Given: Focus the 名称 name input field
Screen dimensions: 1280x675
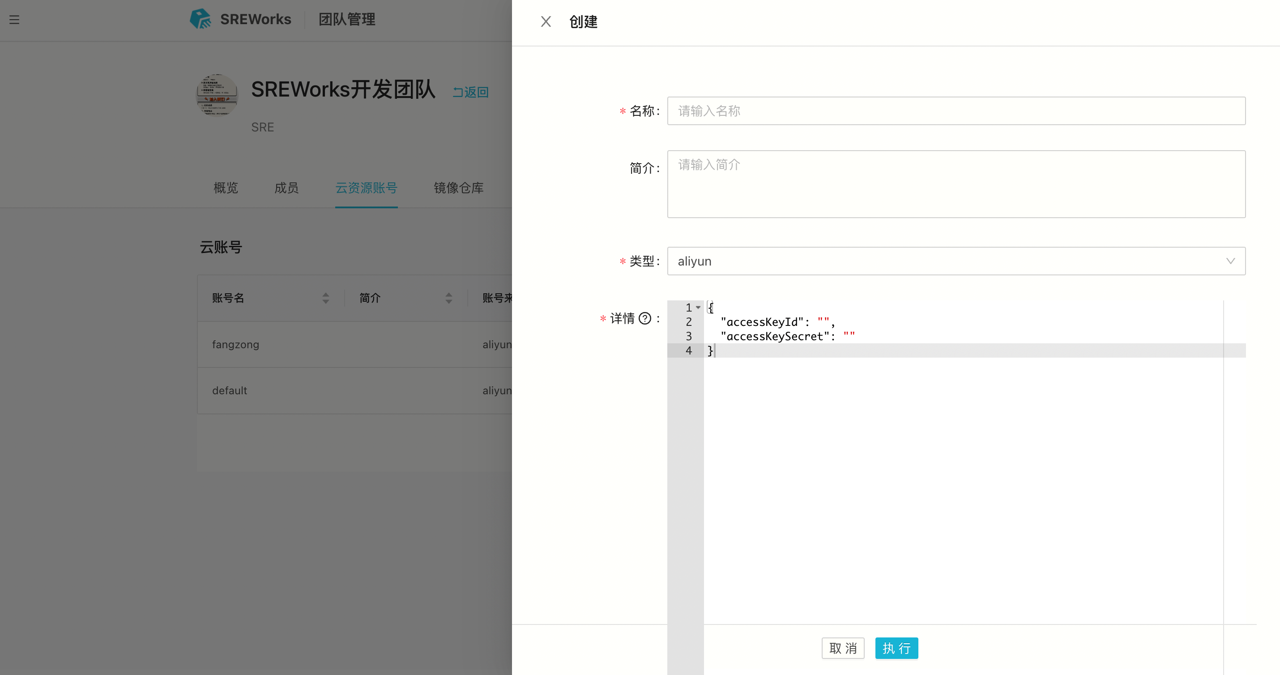Looking at the screenshot, I should pyautogui.click(x=956, y=111).
